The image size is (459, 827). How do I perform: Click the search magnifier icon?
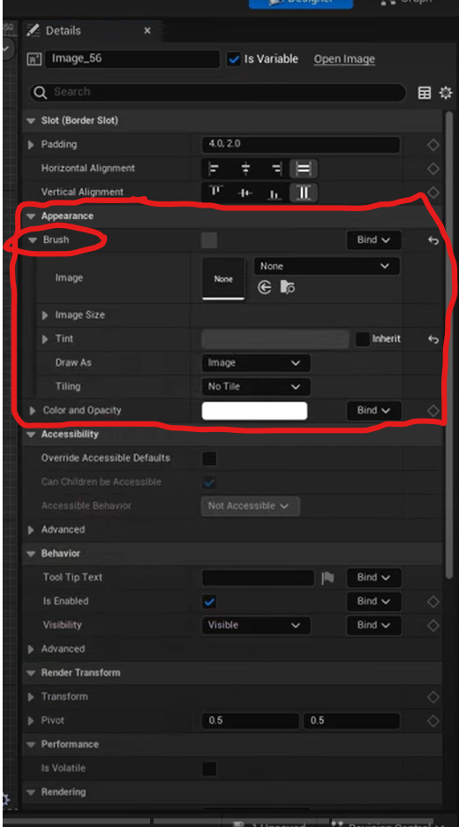coord(40,93)
